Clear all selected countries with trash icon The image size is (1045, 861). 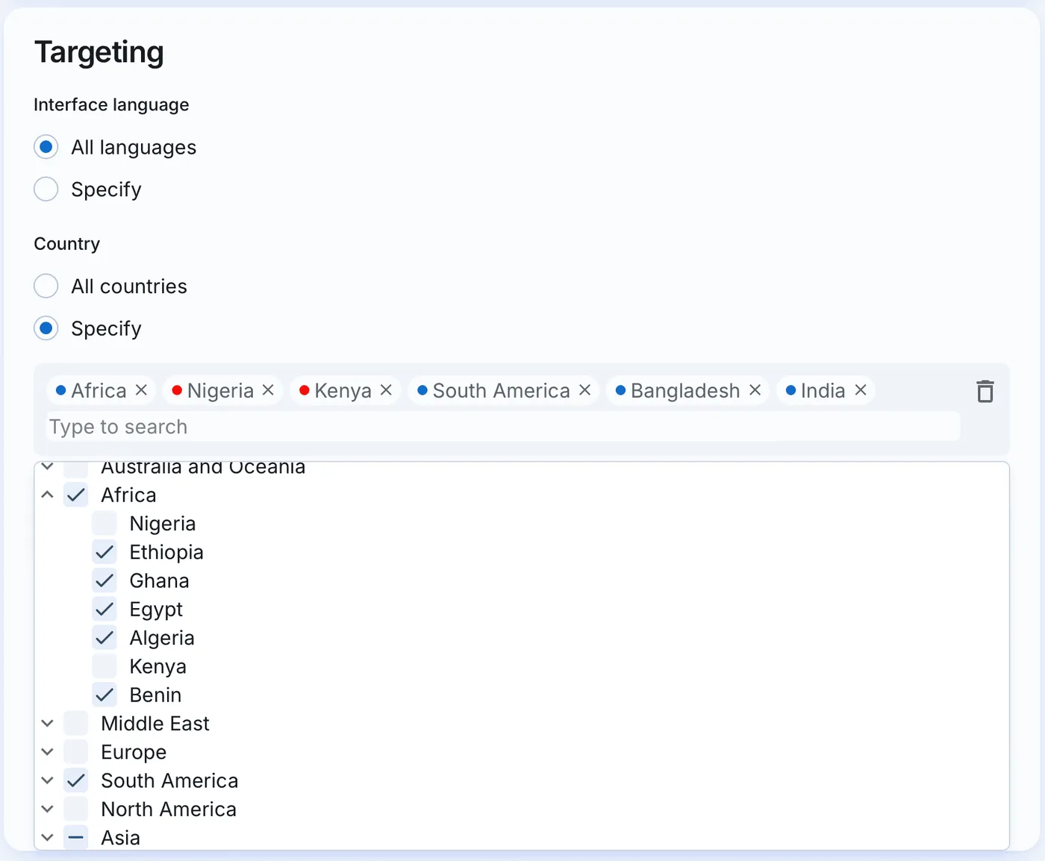(x=985, y=391)
